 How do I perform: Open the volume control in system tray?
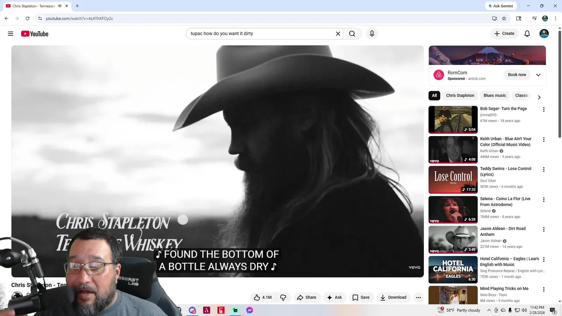(x=524, y=310)
